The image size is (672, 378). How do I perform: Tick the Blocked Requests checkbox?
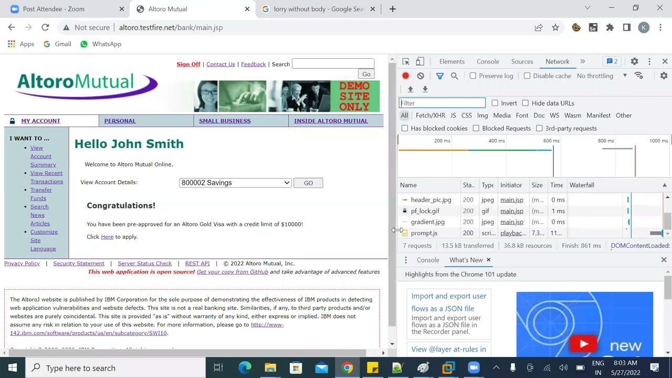pyautogui.click(x=476, y=128)
